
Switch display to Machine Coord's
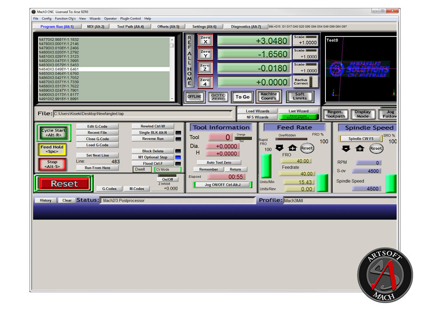pyautogui.click(x=268, y=97)
